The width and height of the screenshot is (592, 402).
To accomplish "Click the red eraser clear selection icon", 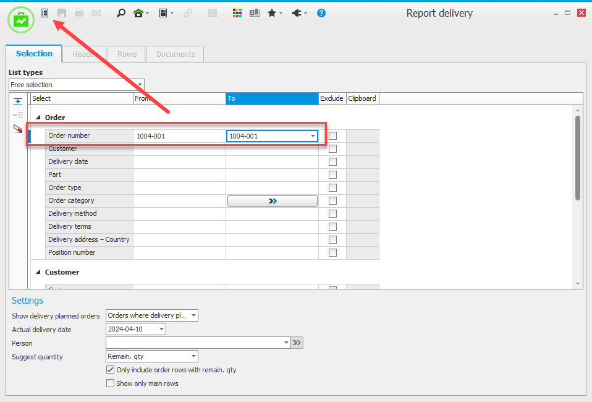I will (18, 129).
